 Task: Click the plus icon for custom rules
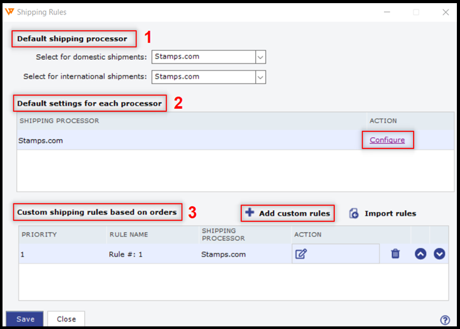click(x=249, y=213)
